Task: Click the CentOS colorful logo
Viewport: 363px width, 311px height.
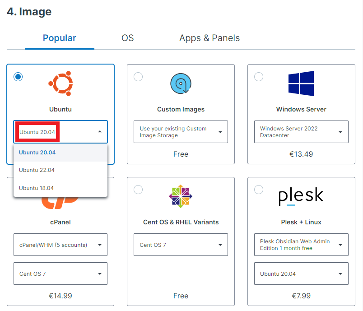Action: (181, 196)
